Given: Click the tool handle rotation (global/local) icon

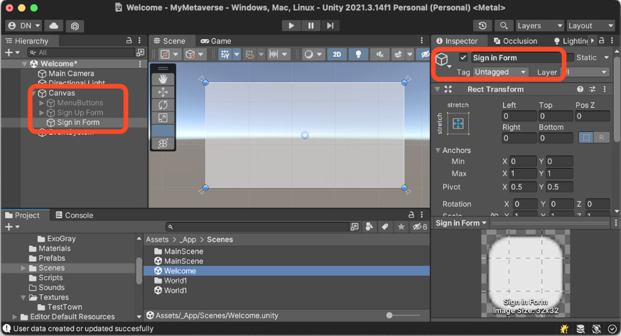Looking at the screenshot, I should pyautogui.click(x=190, y=54).
